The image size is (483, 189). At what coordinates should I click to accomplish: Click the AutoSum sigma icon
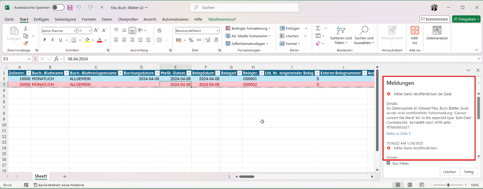[318, 28]
